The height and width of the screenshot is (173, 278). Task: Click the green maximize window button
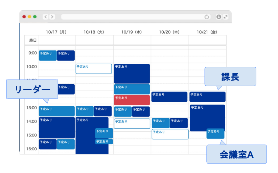coord(35,17)
